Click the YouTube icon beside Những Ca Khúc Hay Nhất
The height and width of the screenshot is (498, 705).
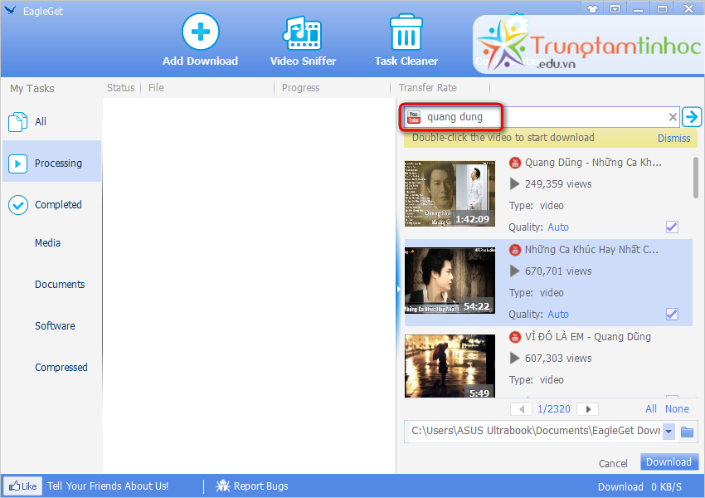pyautogui.click(x=515, y=250)
